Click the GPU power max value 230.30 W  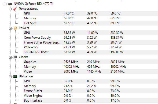pos(117,33)
